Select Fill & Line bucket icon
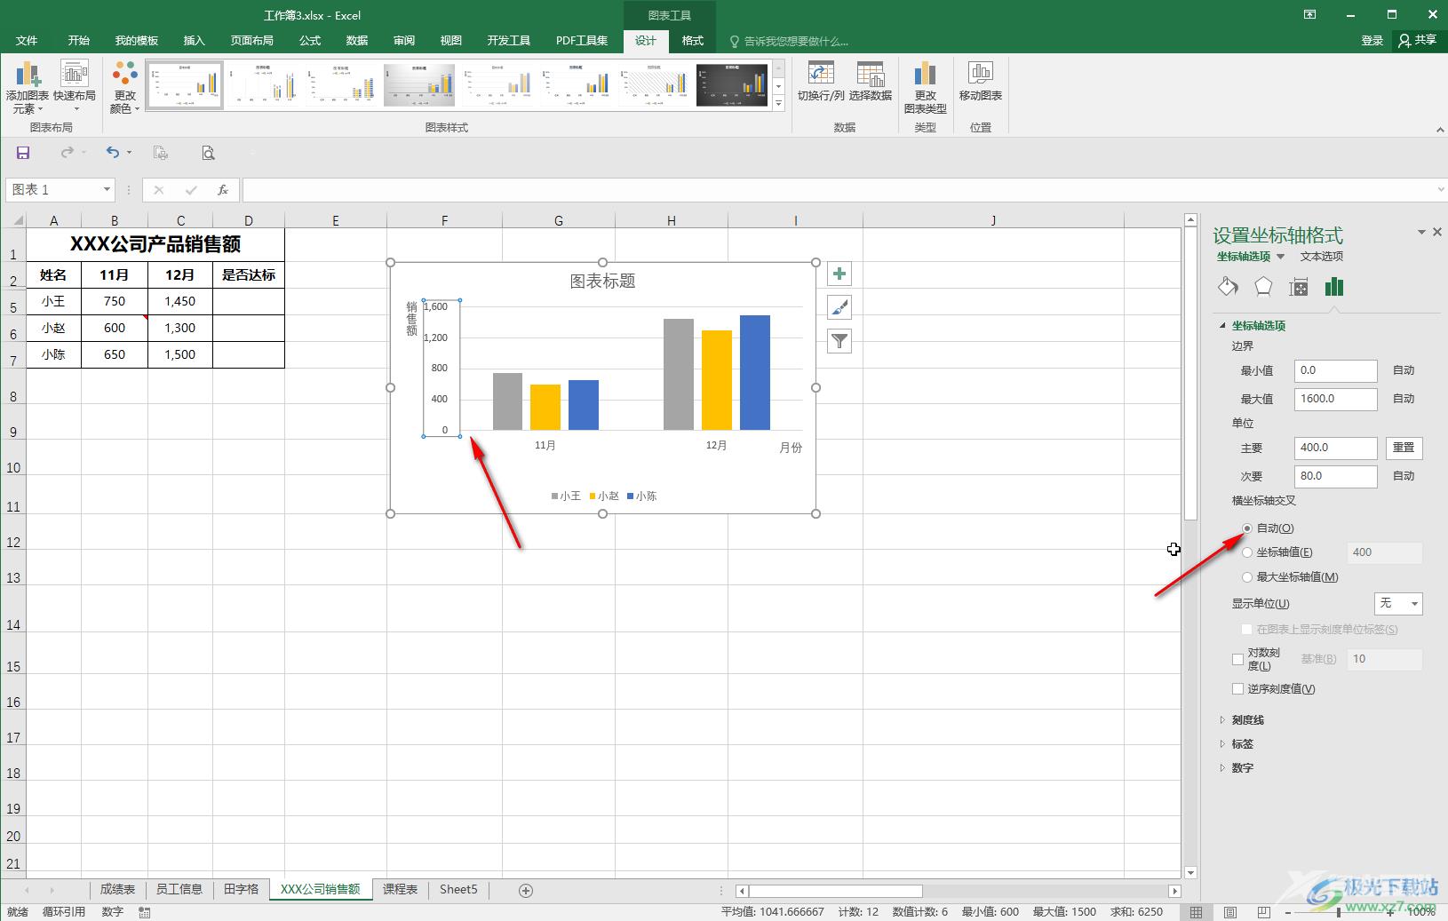This screenshot has height=921, width=1448. coord(1228,287)
